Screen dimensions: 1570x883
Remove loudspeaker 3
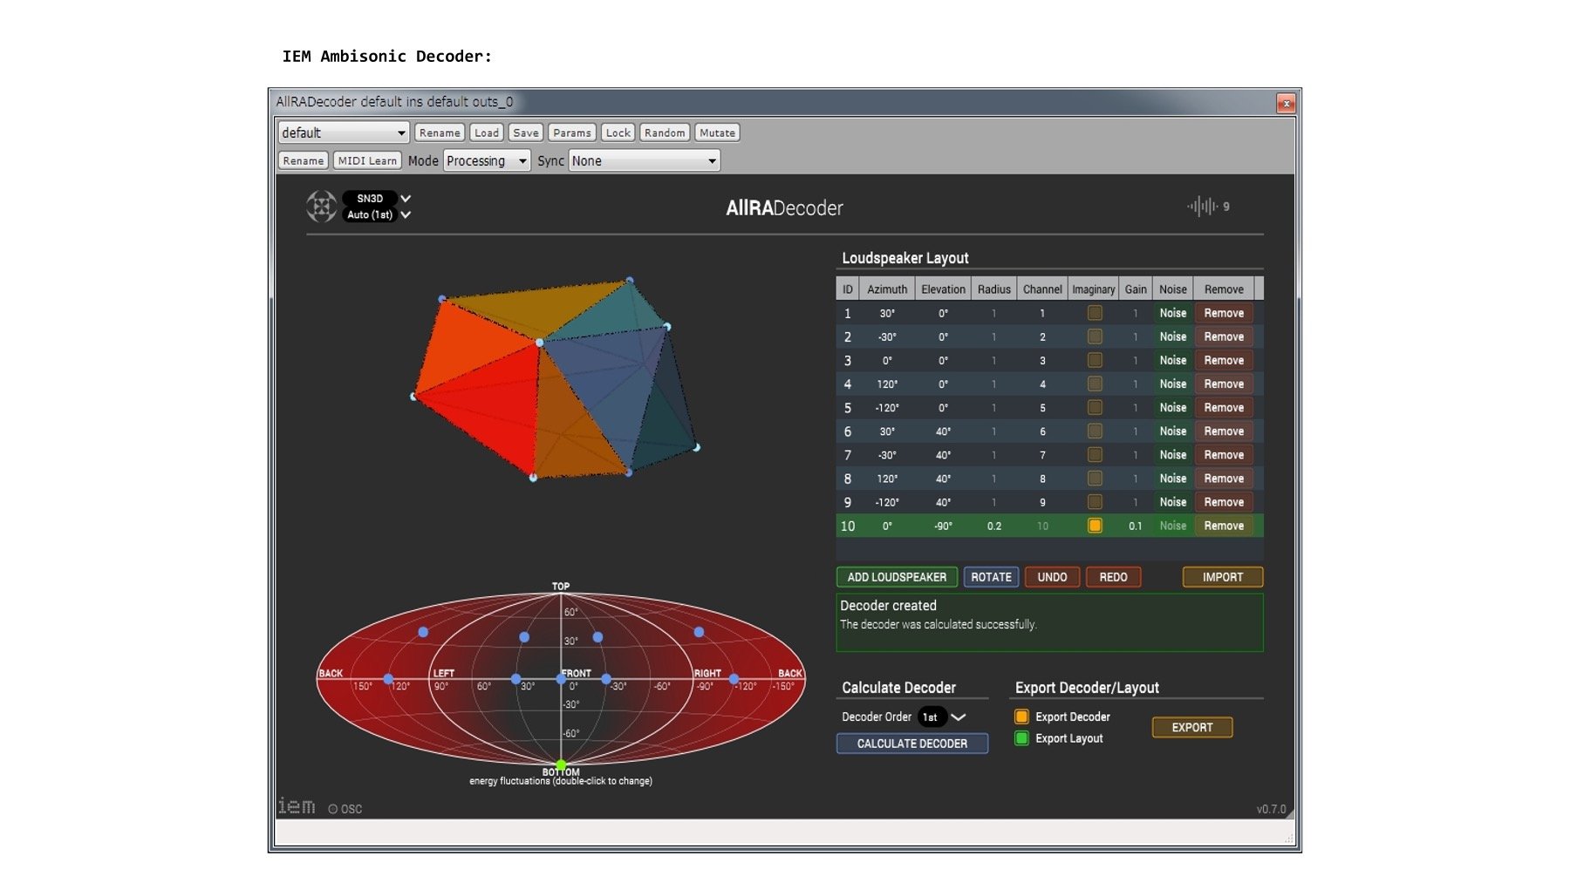[1224, 360]
